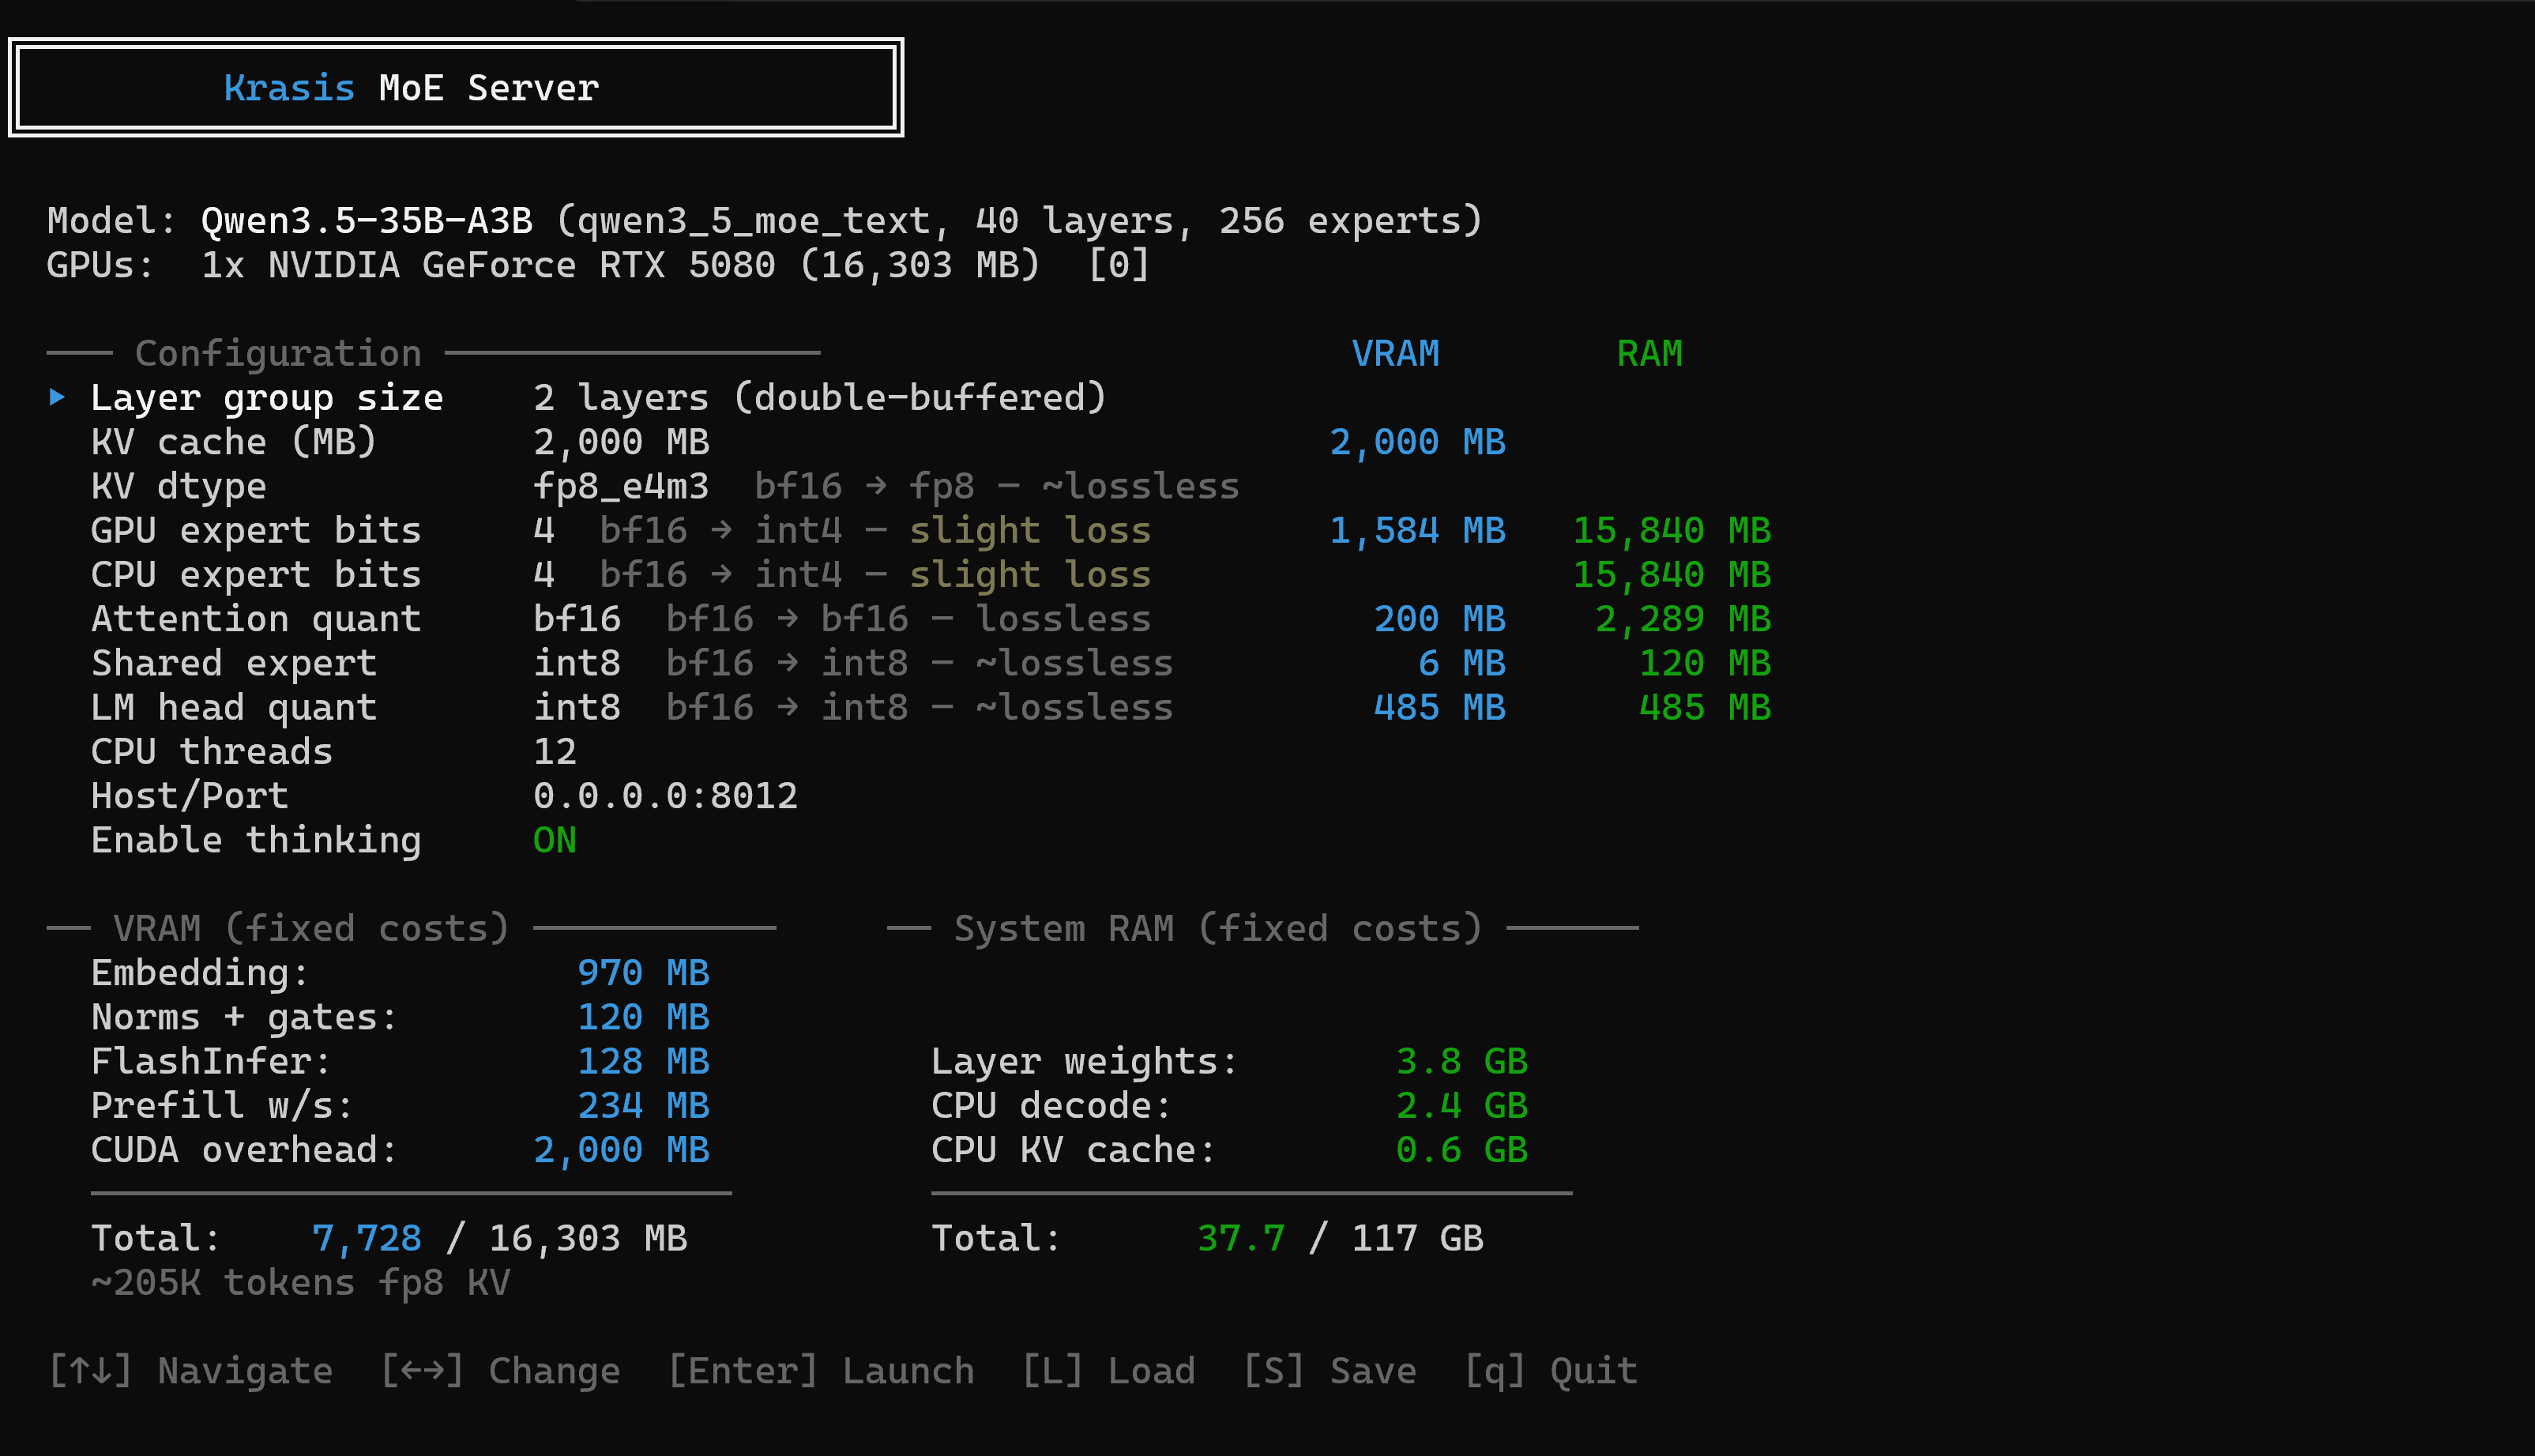Click the [Enter] Launch shortcut

[821, 1370]
